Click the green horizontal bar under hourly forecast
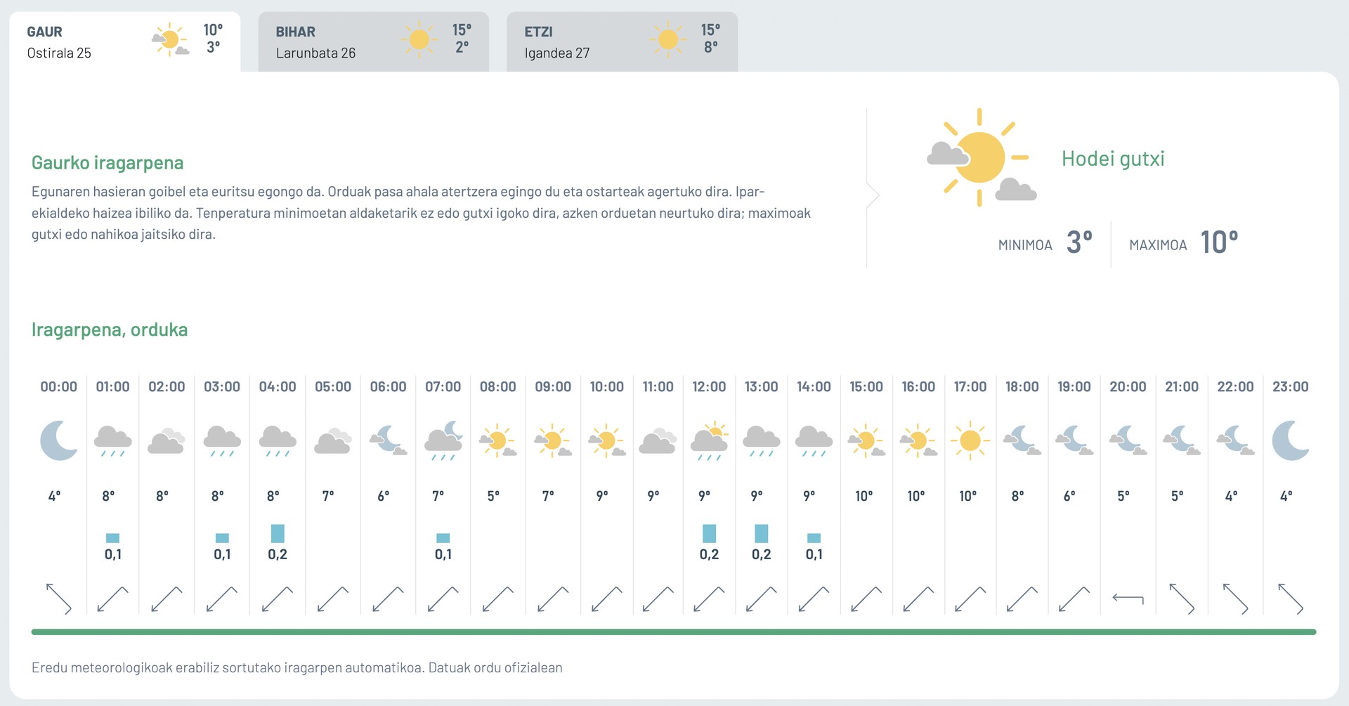 674,632
